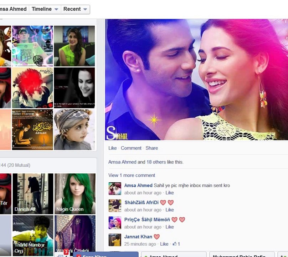This screenshot has height=257, width=288.
Task: Like the Sahil photo post
Action: tap(112, 148)
